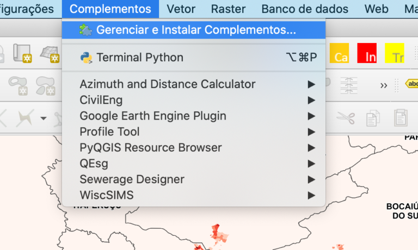Expand toolbar overflow chevron
The width and height of the screenshot is (418, 250).
point(384,85)
